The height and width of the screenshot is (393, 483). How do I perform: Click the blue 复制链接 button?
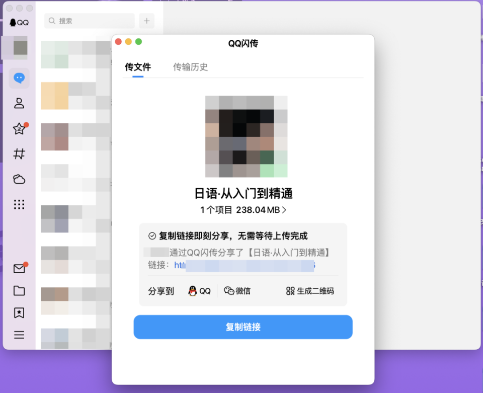click(243, 327)
